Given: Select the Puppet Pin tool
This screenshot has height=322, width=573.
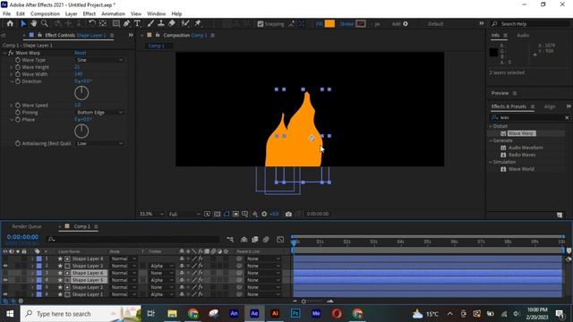Looking at the screenshot, I should (198, 24).
